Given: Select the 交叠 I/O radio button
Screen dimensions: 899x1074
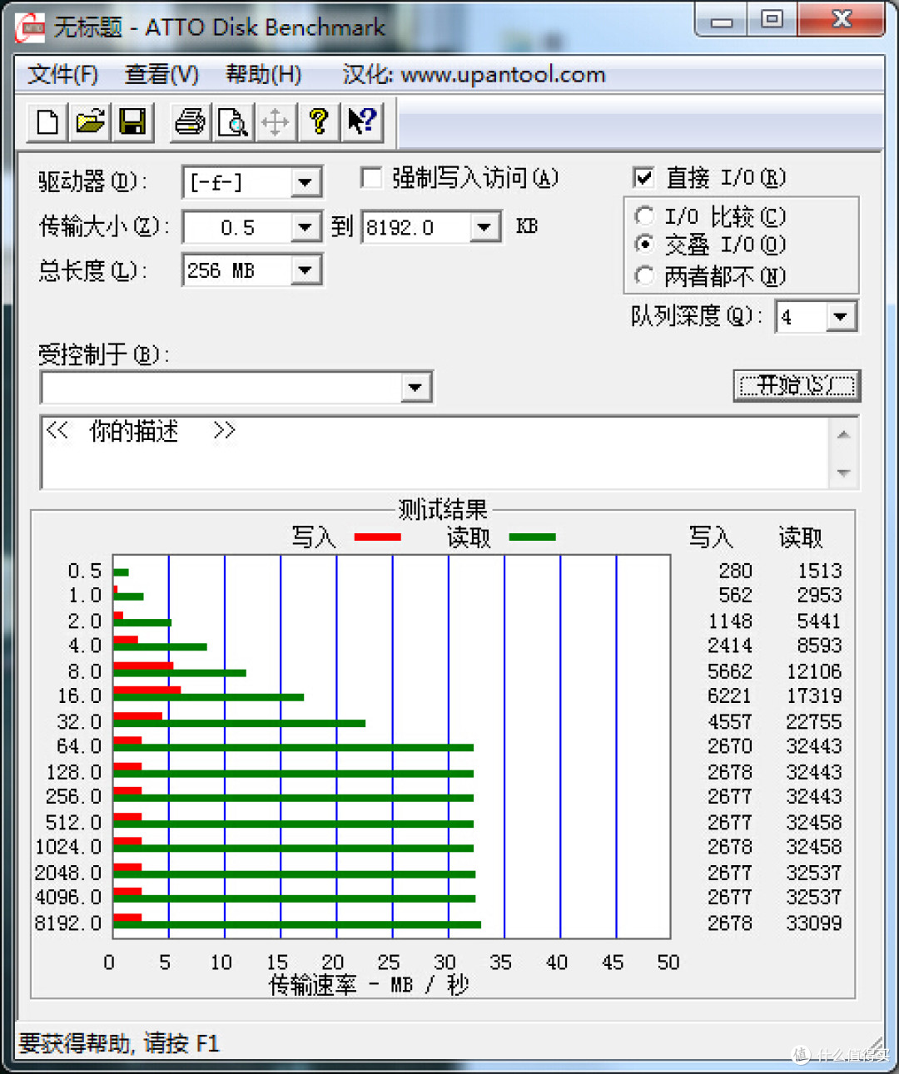Looking at the screenshot, I should pos(644,245).
